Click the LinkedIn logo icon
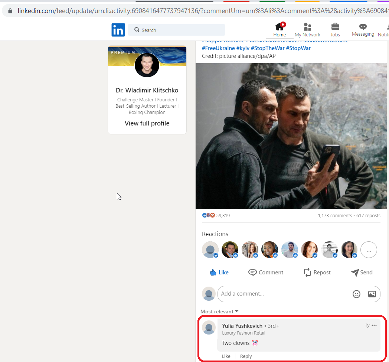389x362 pixels. point(118,30)
